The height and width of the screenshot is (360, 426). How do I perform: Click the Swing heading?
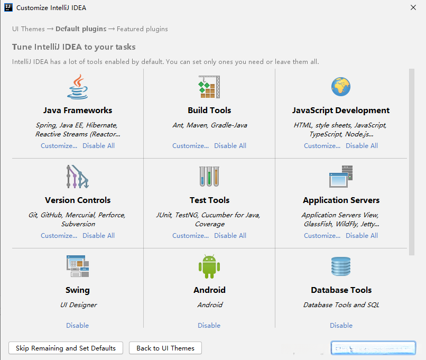point(77,290)
